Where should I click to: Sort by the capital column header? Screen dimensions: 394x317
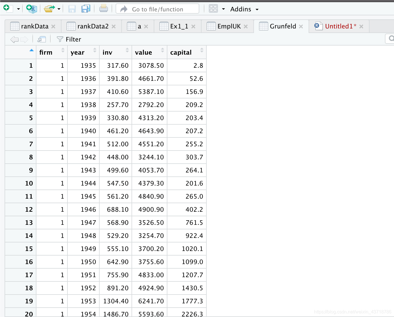pos(186,52)
